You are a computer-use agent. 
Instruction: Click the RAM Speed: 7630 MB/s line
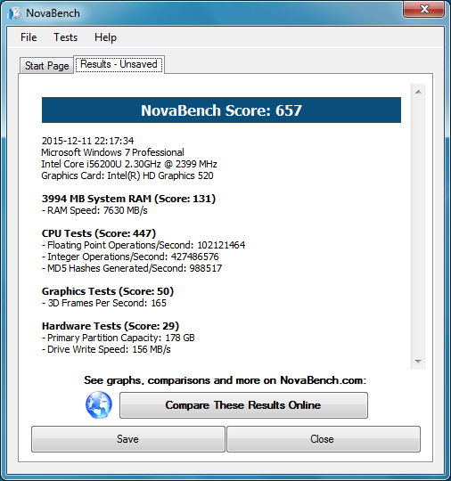tap(94, 210)
